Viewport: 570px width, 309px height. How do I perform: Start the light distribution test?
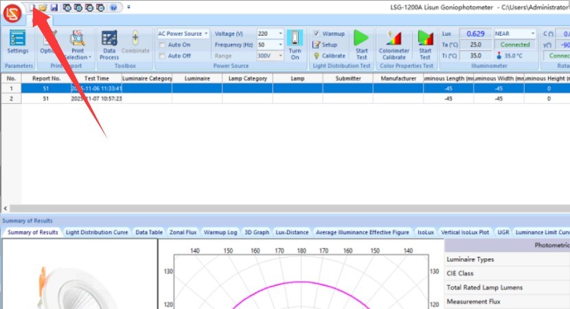click(361, 45)
